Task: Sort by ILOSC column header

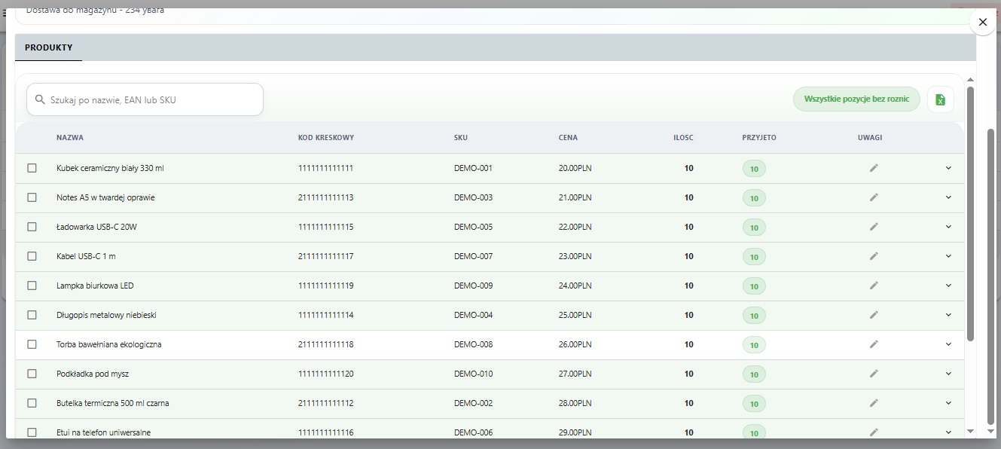Action: pyautogui.click(x=683, y=138)
